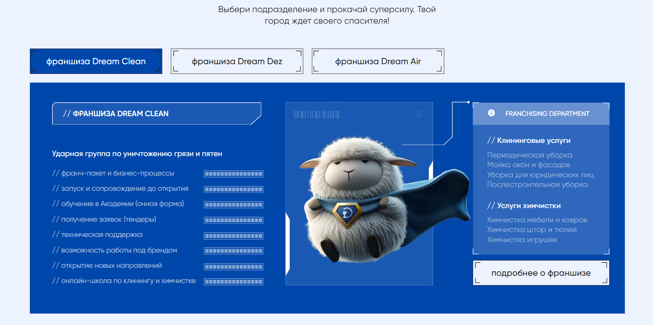Click the Послестроительная уборка item
The image size is (653, 325).
click(537, 185)
